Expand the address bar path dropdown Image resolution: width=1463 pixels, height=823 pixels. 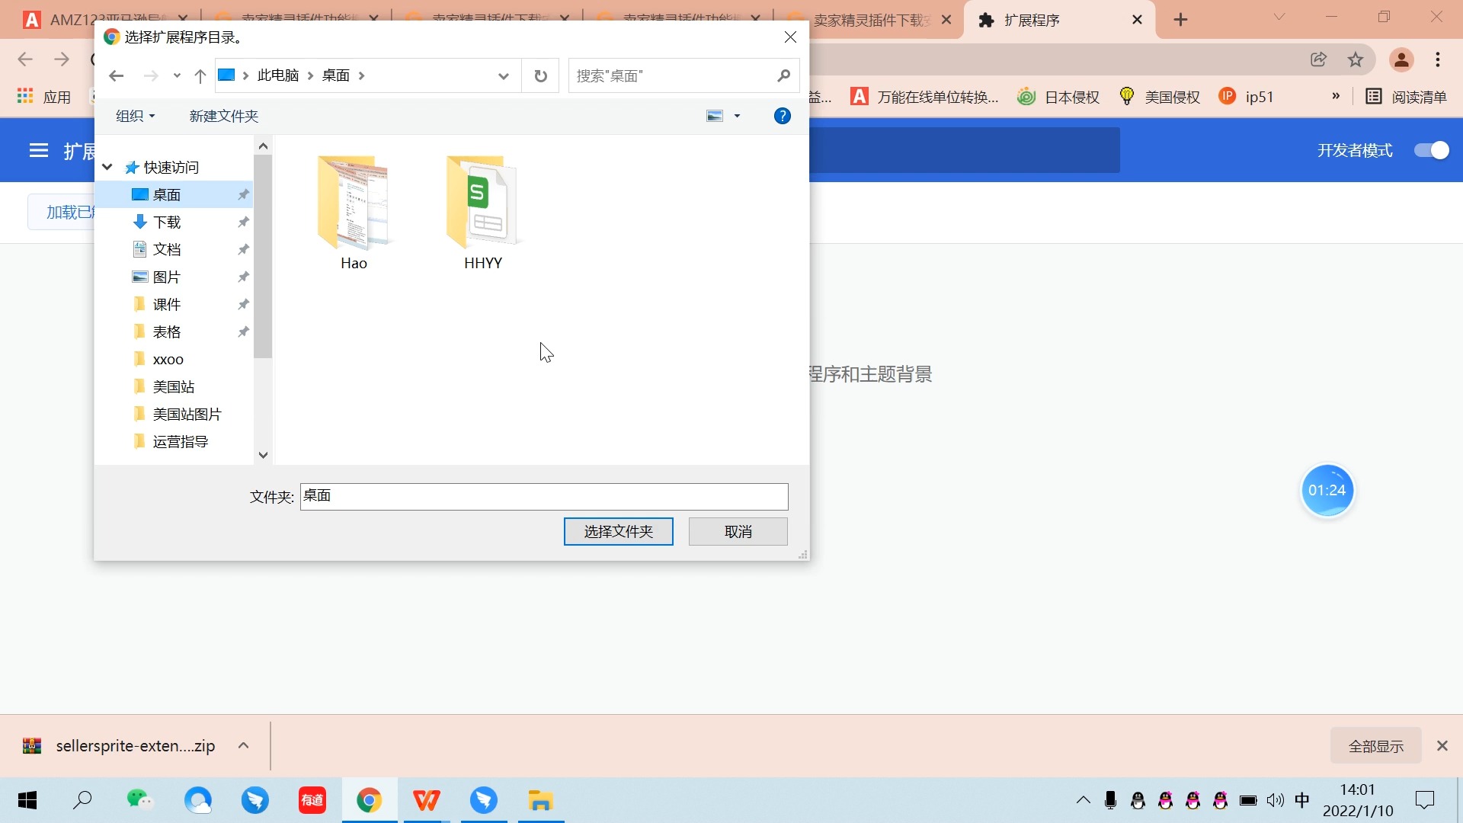[x=503, y=75]
